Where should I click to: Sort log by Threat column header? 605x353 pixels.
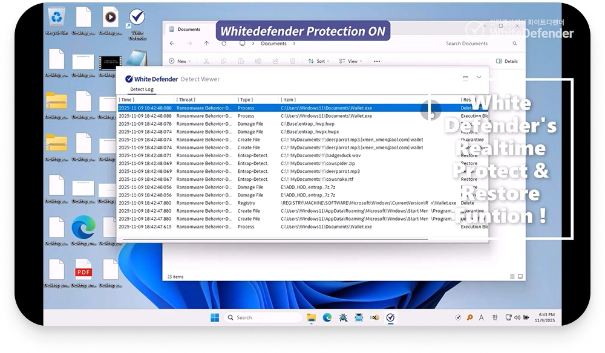pos(186,100)
